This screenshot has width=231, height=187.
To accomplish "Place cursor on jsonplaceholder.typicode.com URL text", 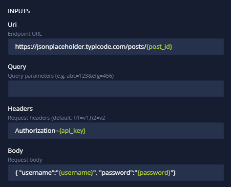I will (81, 47).
